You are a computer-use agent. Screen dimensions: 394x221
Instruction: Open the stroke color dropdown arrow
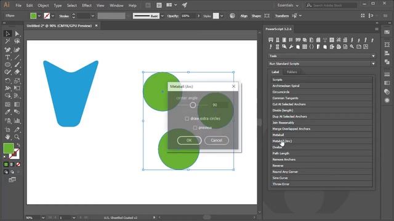(x=52, y=16)
